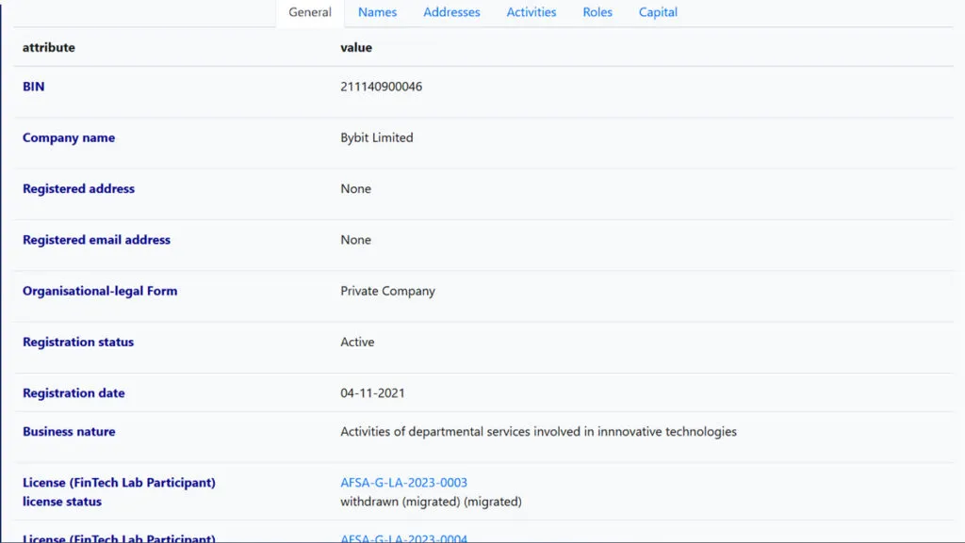Open the Activities tab
The image size is (965, 543).
point(532,12)
